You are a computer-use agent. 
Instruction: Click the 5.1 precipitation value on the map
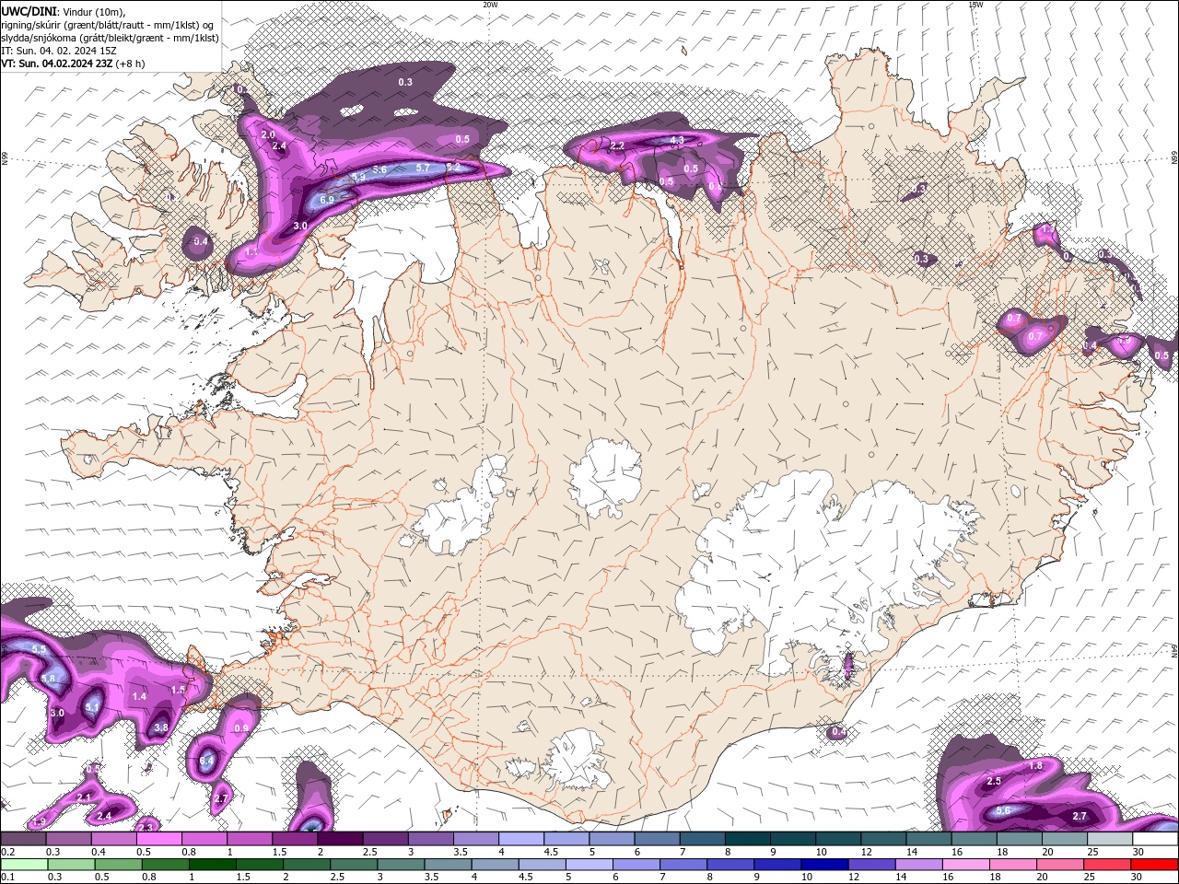(x=92, y=707)
